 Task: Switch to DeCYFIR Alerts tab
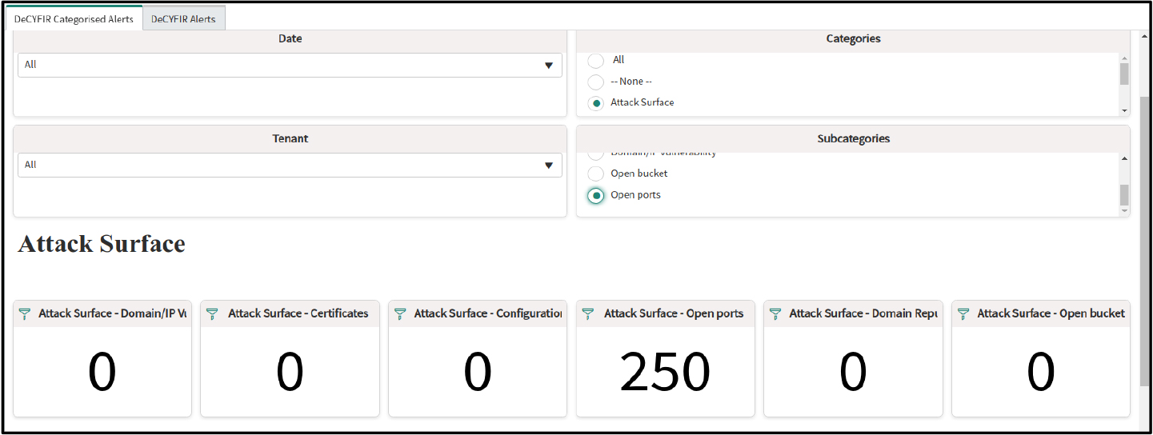(x=183, y=18)
